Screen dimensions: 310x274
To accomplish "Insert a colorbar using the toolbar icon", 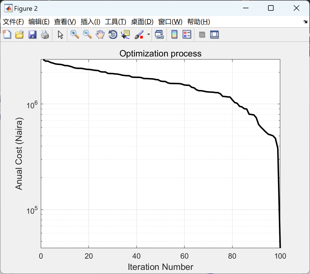I will click(174, 34).
